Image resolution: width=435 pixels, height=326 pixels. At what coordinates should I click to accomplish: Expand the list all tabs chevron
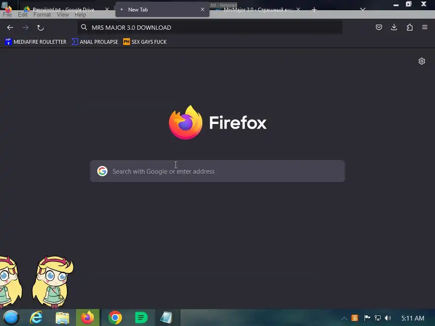(363, 9)
